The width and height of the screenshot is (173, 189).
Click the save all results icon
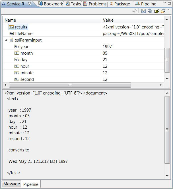coord(150,11)
